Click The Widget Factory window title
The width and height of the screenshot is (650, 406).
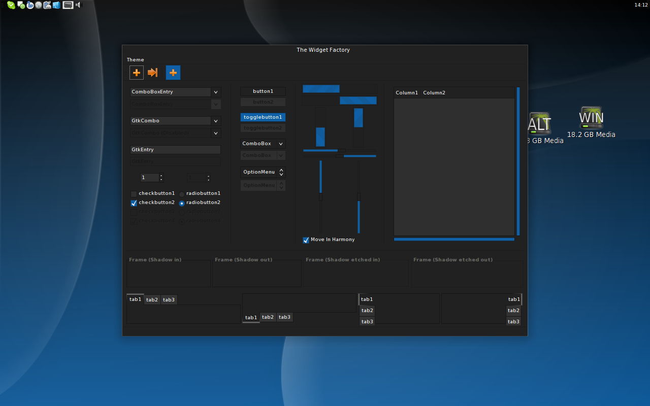point(323,50)
